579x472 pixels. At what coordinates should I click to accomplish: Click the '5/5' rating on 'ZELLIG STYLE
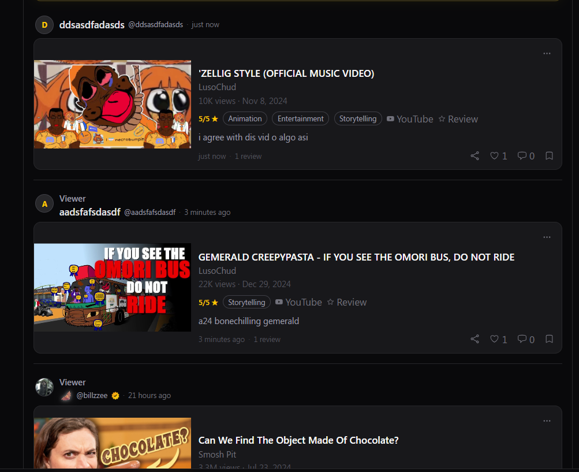point(208,119)
